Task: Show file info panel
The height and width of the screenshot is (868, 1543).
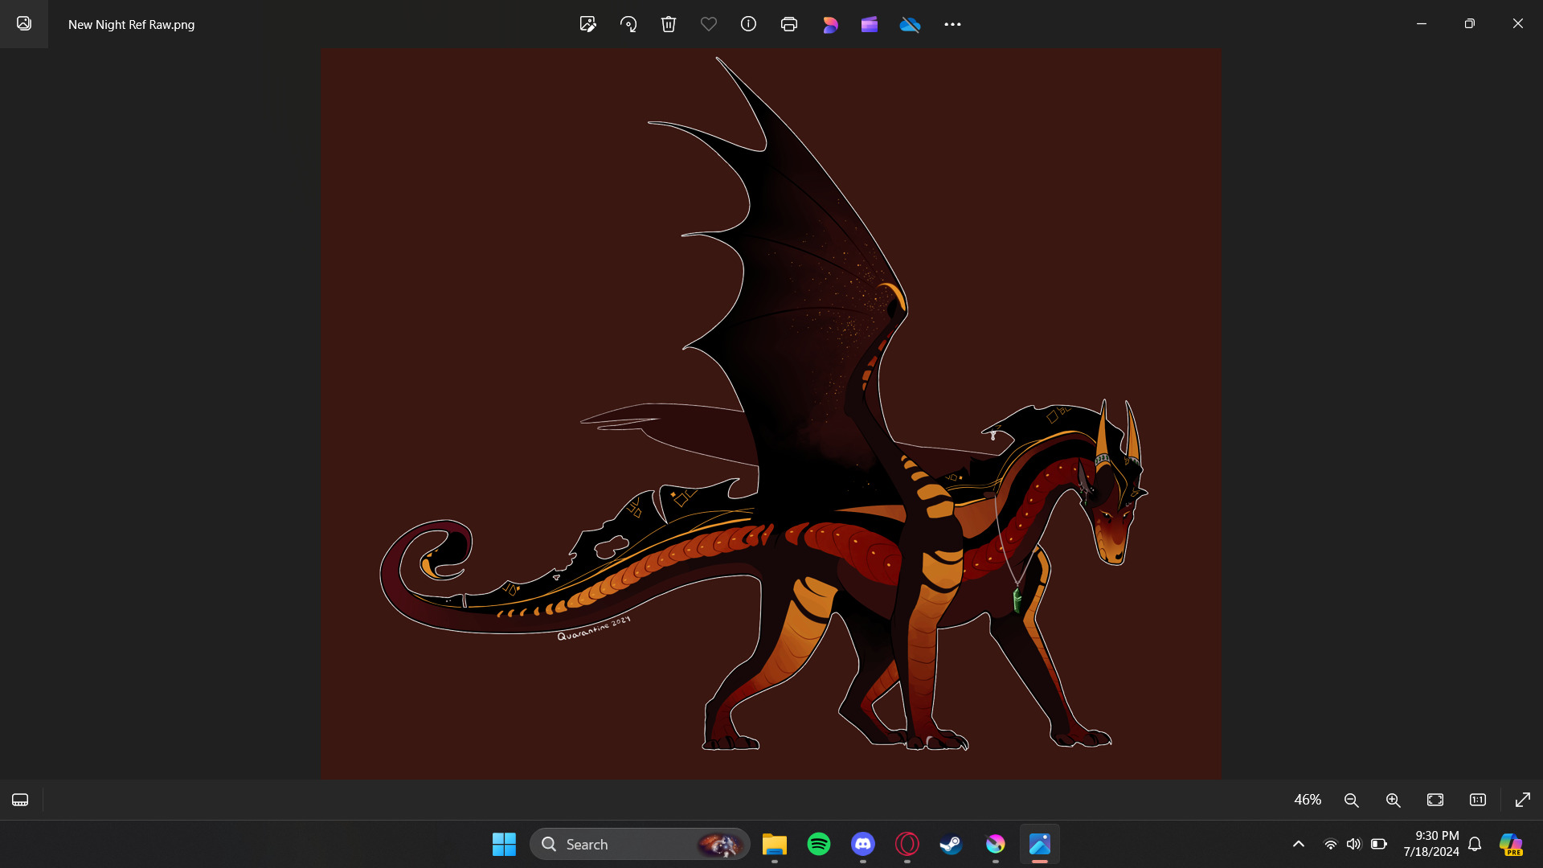Action: point(748,24)
